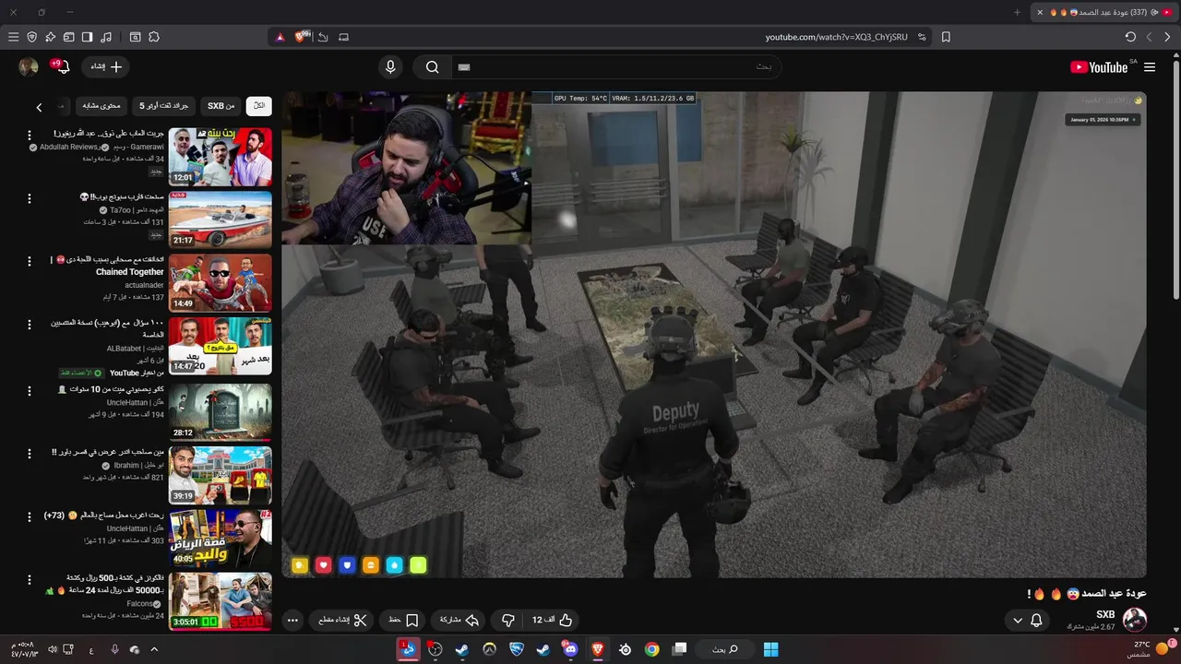Image resolution: width=1181 pixels, height=664 pixels.
Task: Open options for the 39:19 video
Action: coord(29,453)
